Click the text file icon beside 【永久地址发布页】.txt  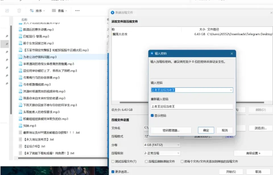pos(20,139)
